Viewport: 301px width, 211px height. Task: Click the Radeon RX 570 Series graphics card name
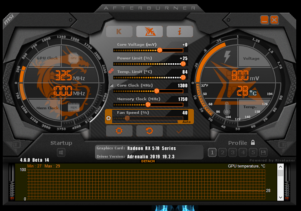pos(152,149)
